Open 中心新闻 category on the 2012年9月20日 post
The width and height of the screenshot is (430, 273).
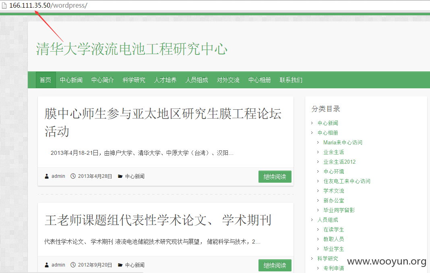click(134, 265)
